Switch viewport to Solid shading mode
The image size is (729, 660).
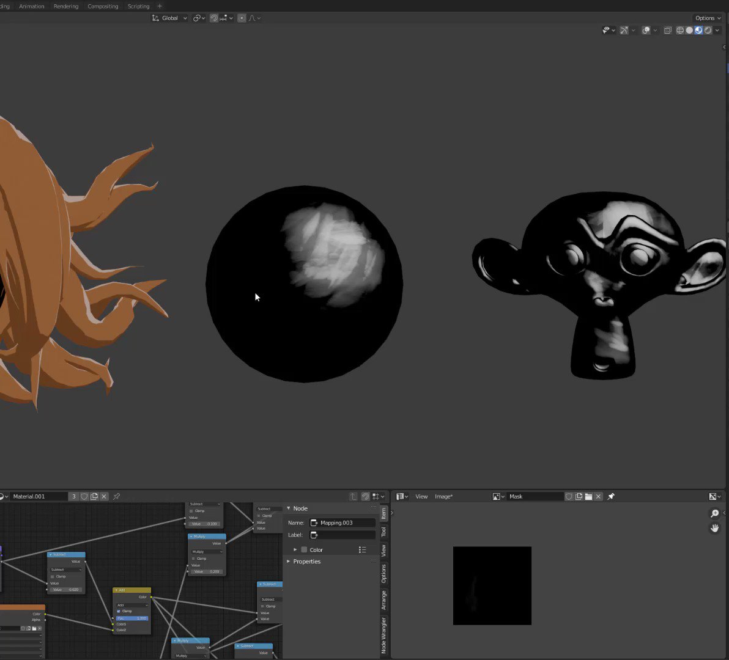(x=689, y=30)
